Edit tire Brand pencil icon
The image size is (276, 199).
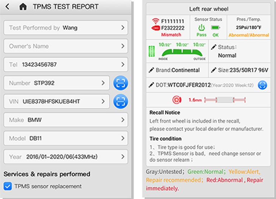151,70
